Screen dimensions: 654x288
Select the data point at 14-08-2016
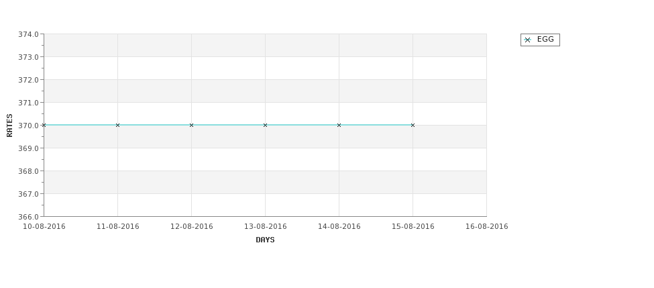tap(339, 126)
